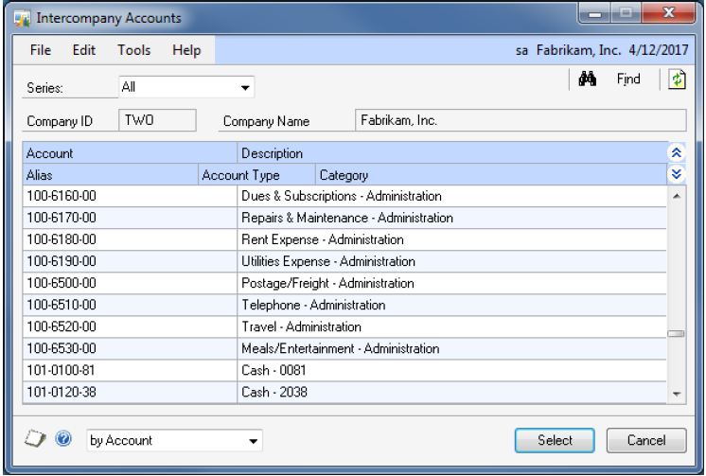Open the by Account sort dropdown

click(x=254, y=441)
